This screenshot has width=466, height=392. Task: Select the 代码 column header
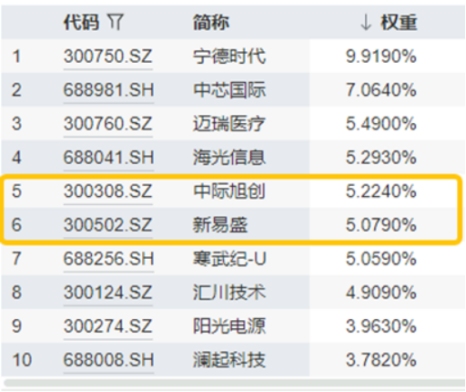pyautogui.click(x=81, y=23)
